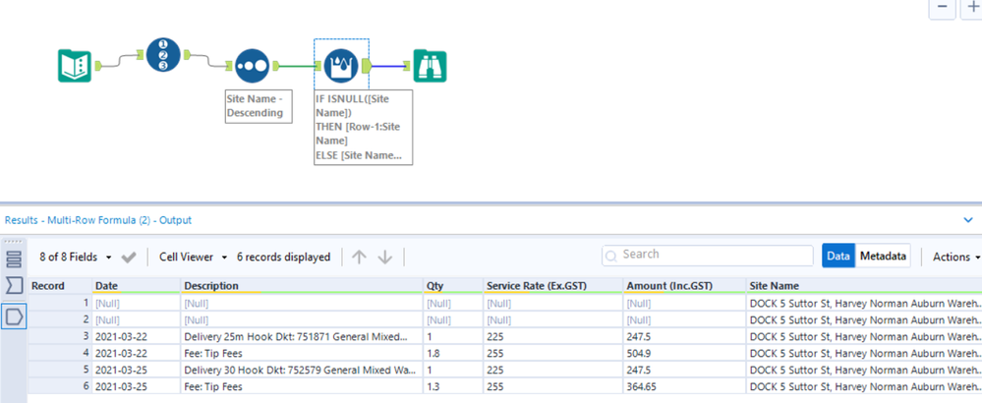The image size is (982, 403).
Task: Click the fields apply checkmark icon
Action: coord(129,258)
